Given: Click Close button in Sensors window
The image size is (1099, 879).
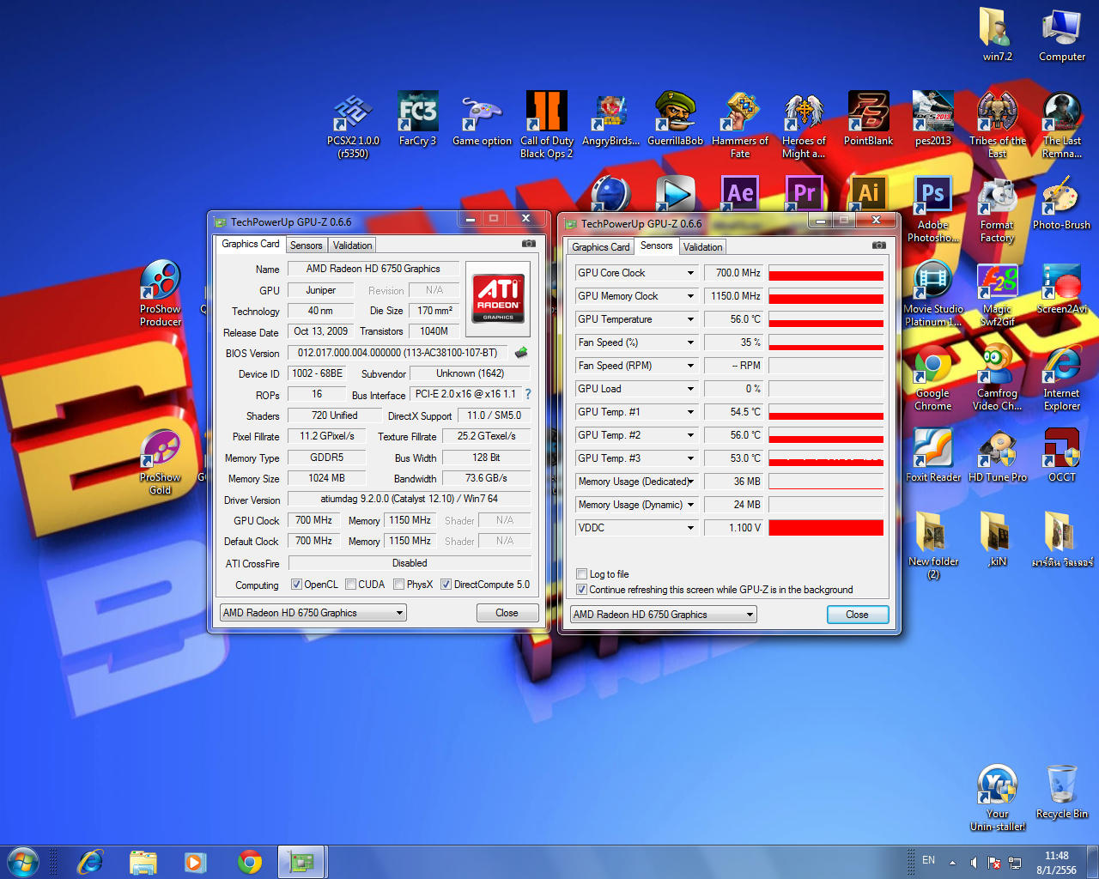Looking at the screenshot, I should click(x=857, y=615).
